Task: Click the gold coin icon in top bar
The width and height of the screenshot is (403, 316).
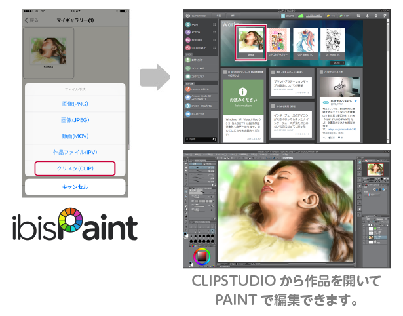Action: pos(328,16)
